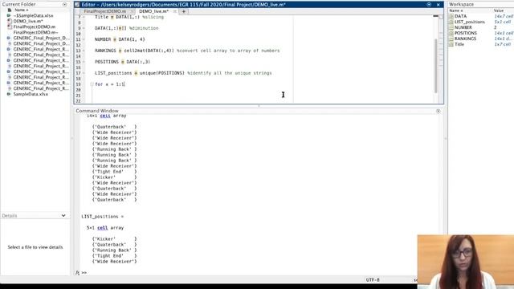Viewport: 514px width, 289px height.
Task: Close the DEMO_live.m* tab
Action: coord(175,11)
